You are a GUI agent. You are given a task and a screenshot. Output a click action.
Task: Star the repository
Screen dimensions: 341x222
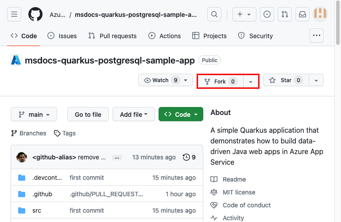(x=286, y=80)
